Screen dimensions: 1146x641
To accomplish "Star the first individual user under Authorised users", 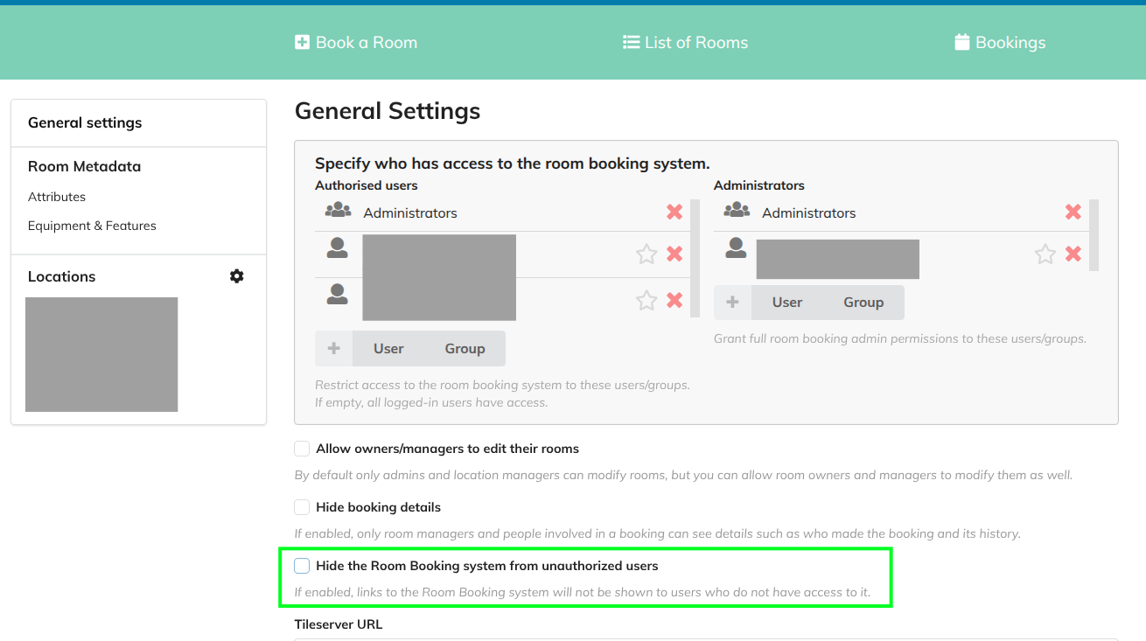I will [646, 254].
